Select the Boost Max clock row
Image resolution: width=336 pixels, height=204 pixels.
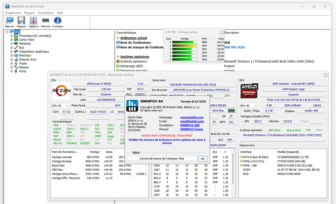tap(99, 166)
